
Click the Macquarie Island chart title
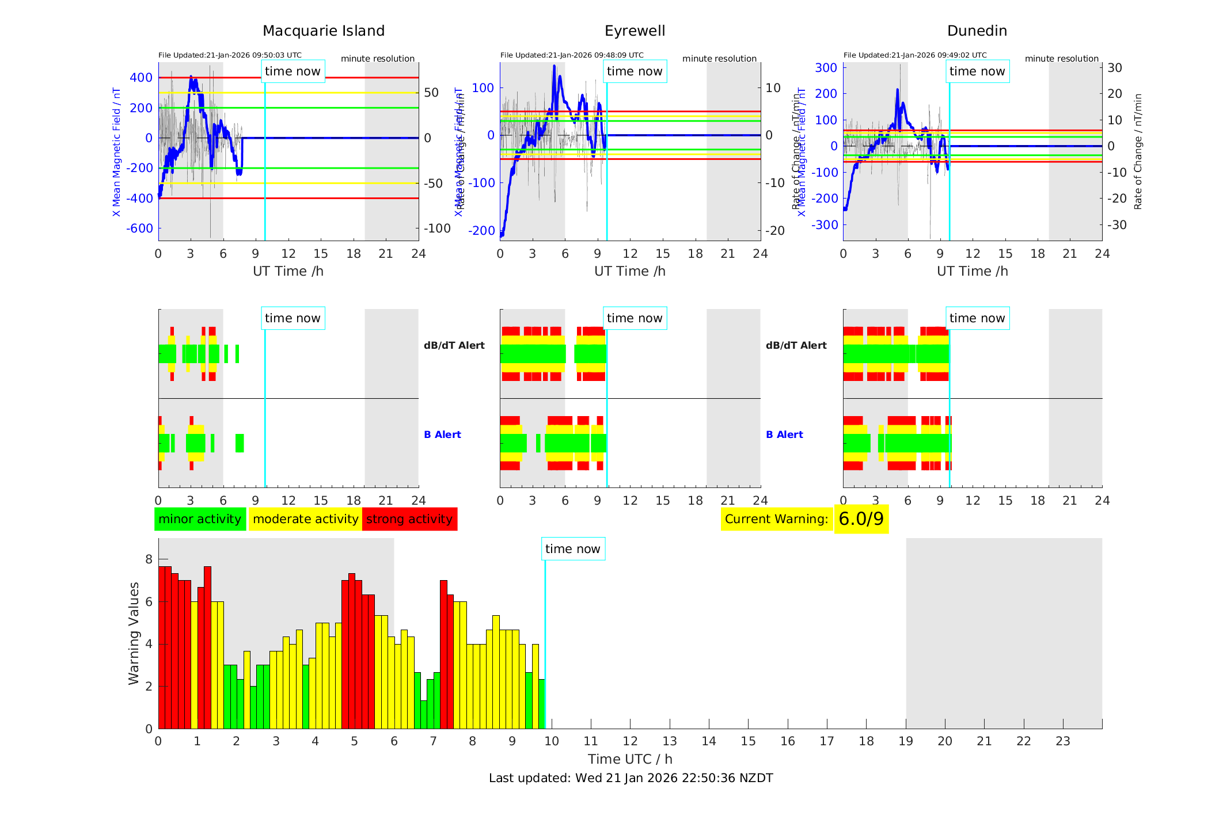point(323,31)
